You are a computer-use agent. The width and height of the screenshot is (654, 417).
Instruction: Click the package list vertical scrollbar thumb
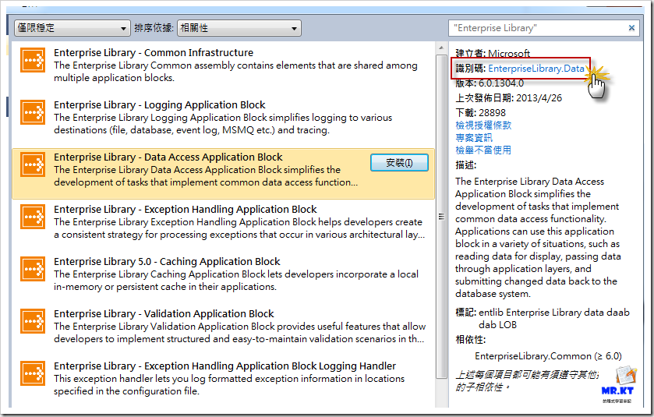(x=441, y=217)
